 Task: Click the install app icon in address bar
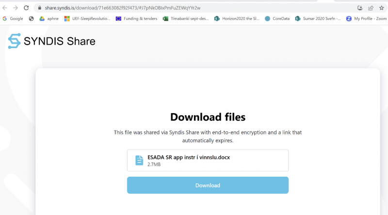360,8
